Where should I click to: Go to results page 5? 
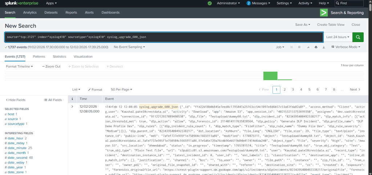point(310,89)
